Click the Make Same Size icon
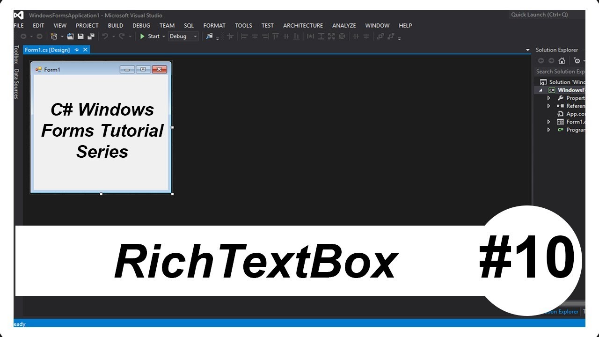Screen dimensions: 599x337 331,37
